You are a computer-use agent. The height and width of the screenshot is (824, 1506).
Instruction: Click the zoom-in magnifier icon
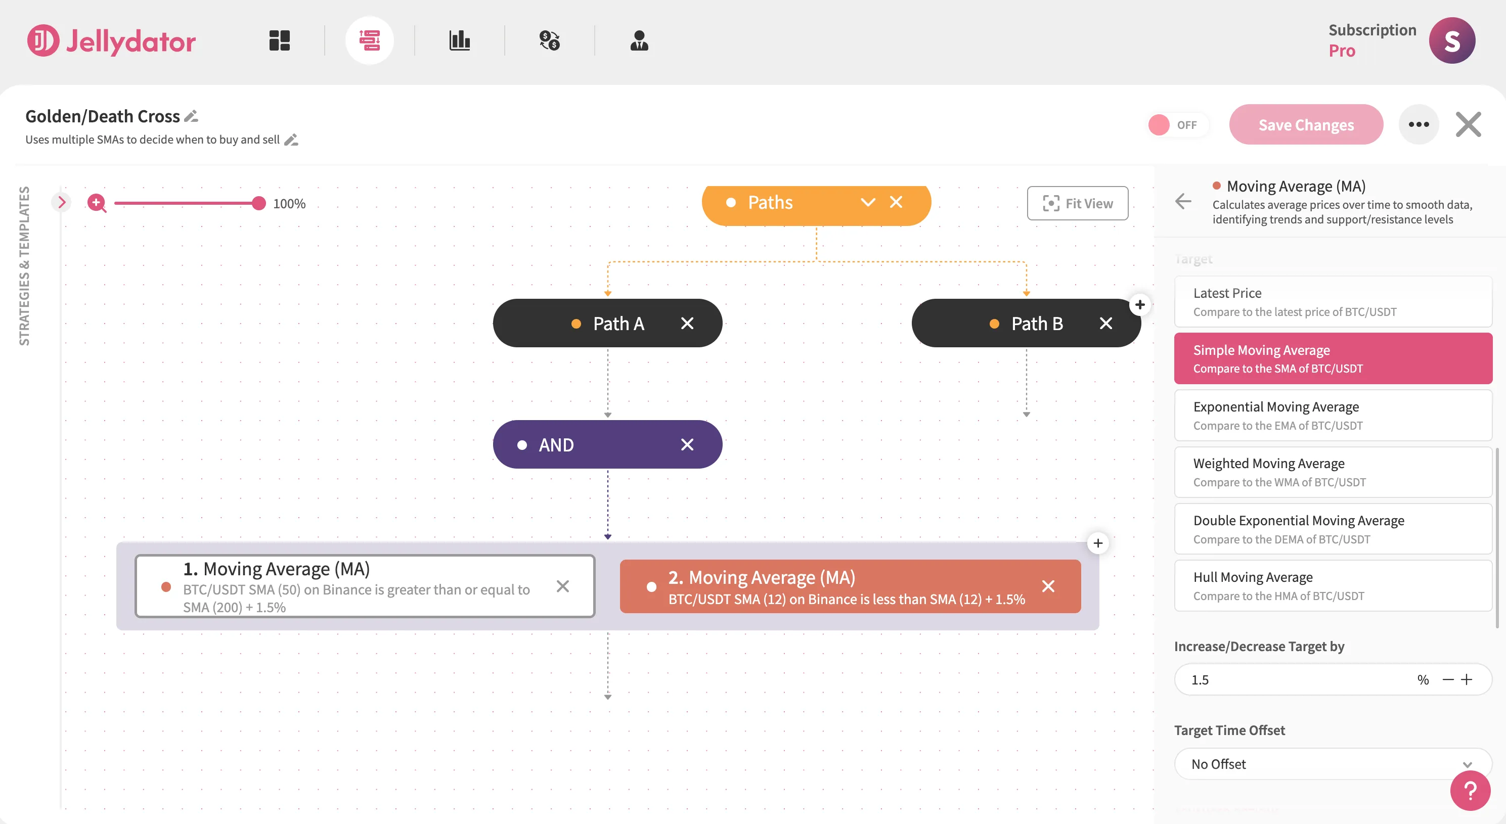(x=97, y=203)
